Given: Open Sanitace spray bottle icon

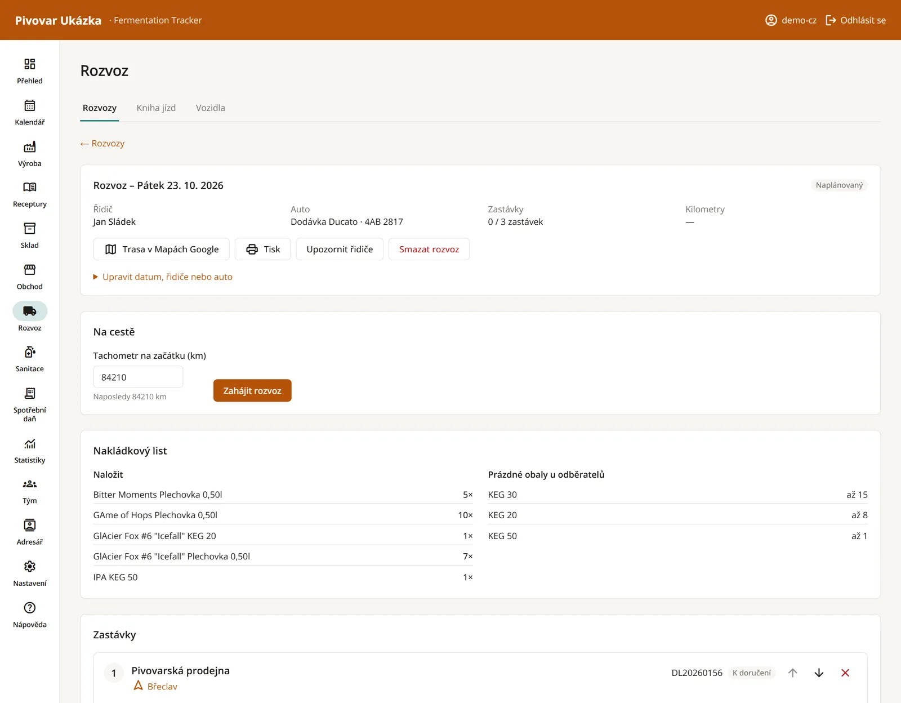Looking at the screenshot, I should (x=30, y=352).
